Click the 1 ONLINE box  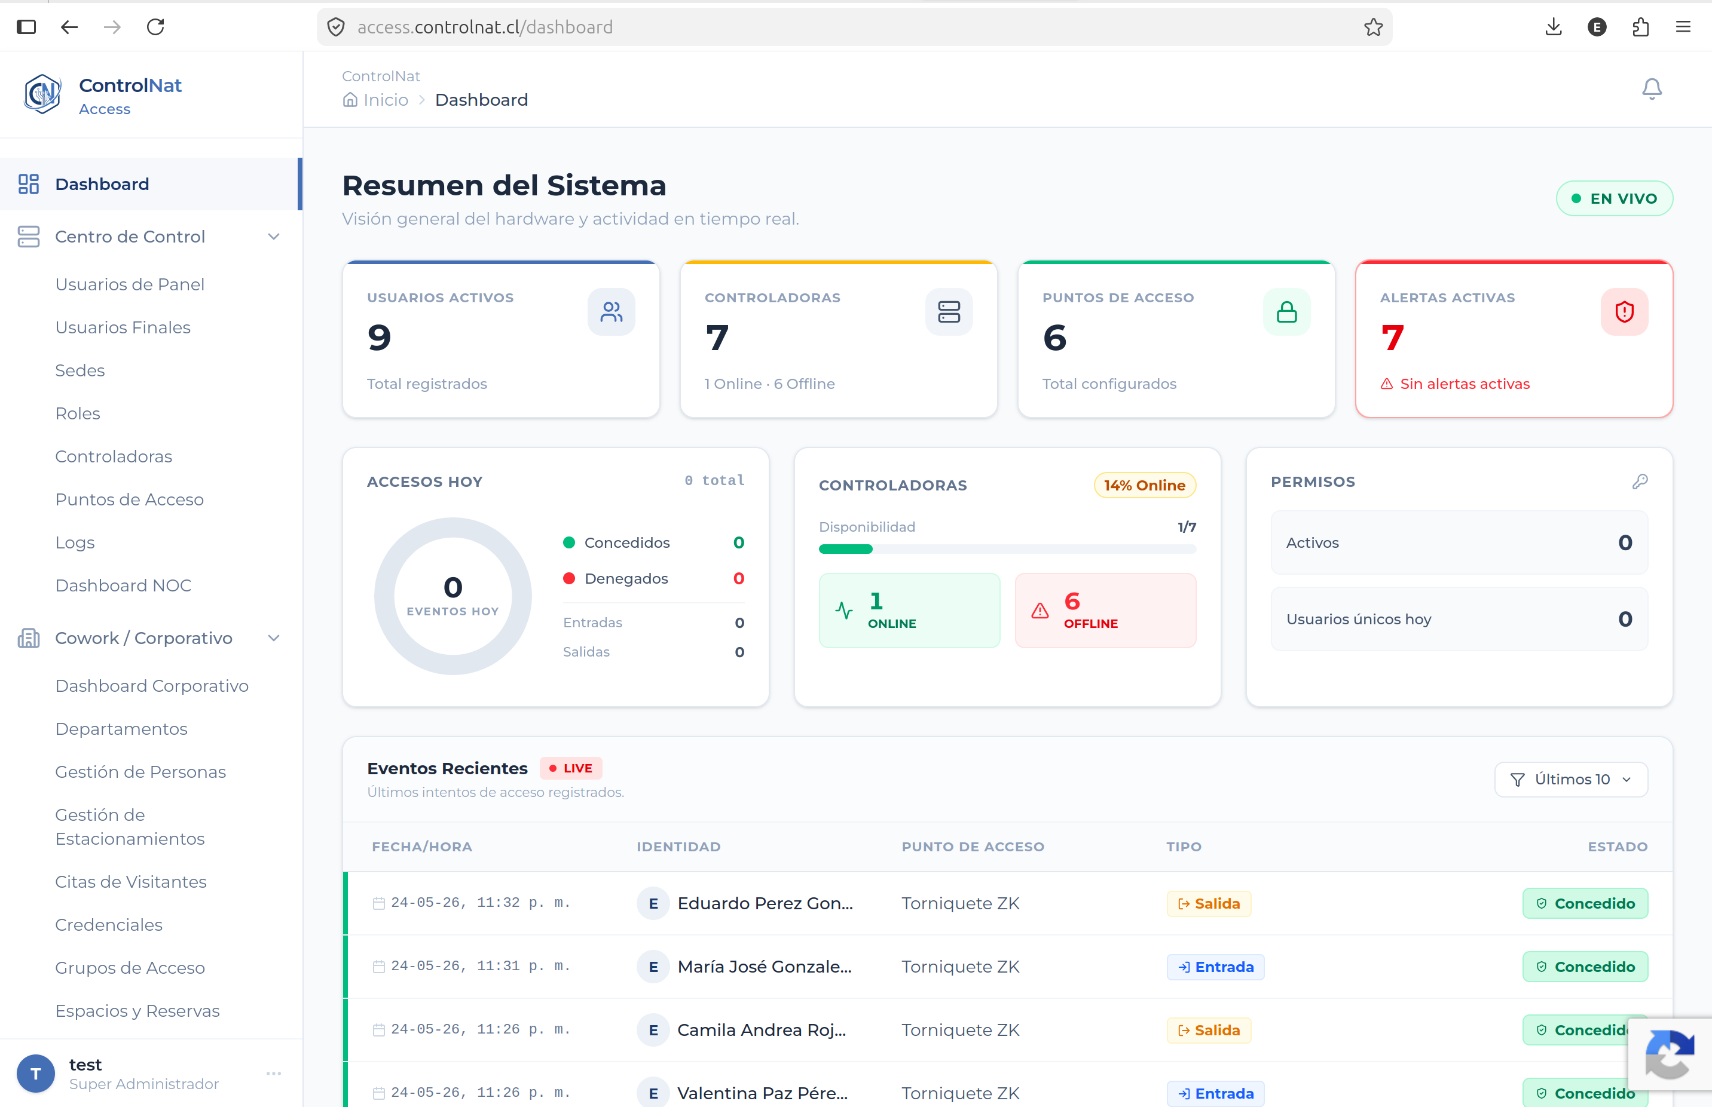(909, 611)
